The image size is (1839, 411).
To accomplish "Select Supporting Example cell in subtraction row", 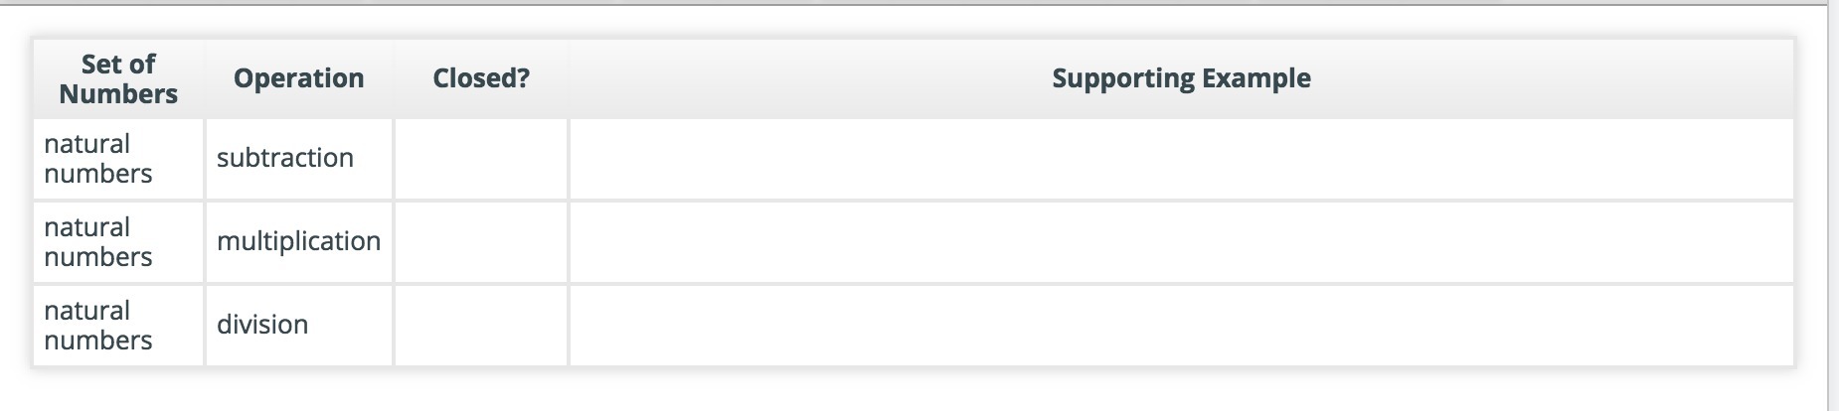I will 1181,159.
